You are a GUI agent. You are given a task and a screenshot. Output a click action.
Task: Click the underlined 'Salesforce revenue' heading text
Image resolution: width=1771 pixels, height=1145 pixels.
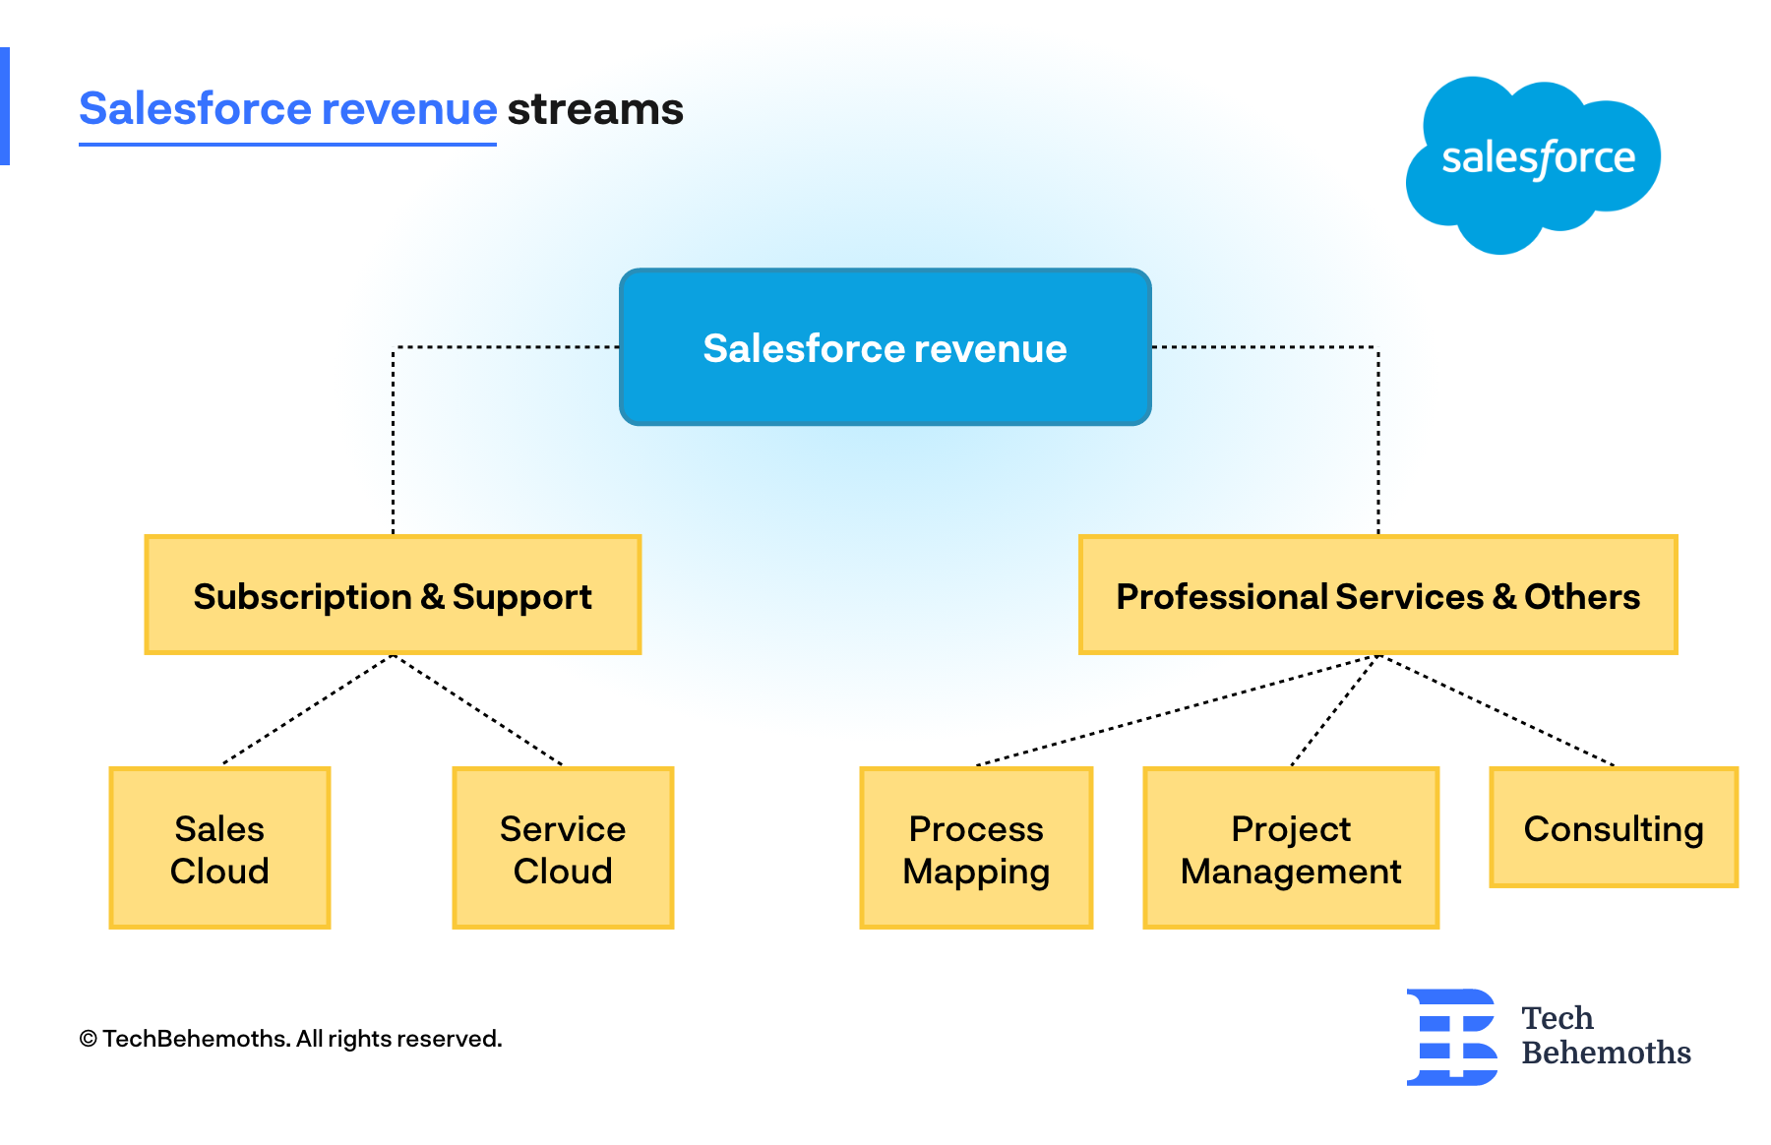pyautogui.click(x=287, y=109)
